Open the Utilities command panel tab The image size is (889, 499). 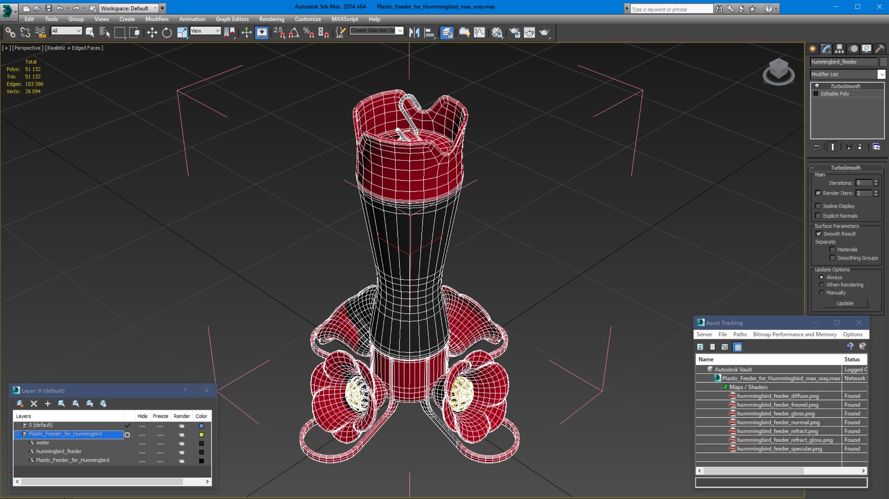(x=880, y=49)
